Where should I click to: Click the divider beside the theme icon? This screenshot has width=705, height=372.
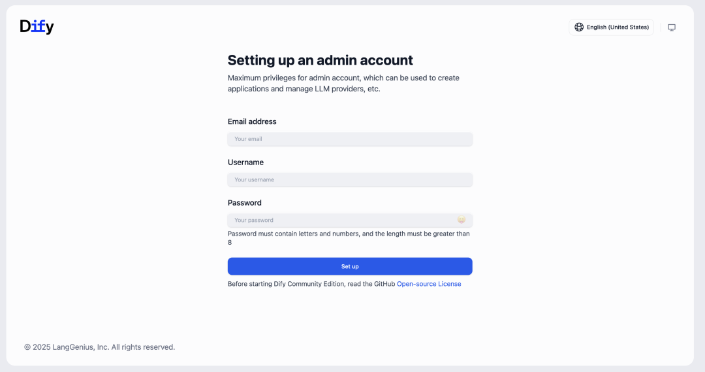pos(661,27)
